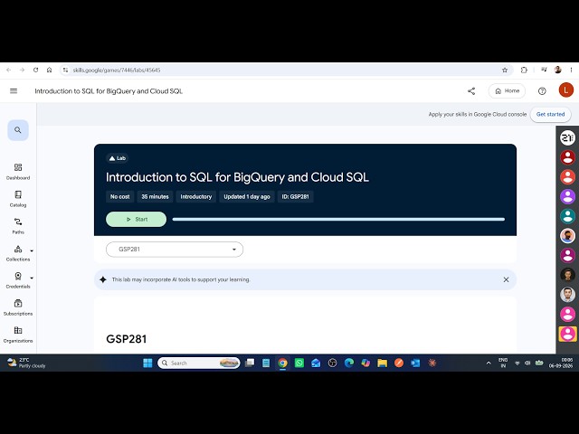This screenshot has width=579, height=434.
Task: Start the lab with the Start button
Action: click(x=136, y=219)
